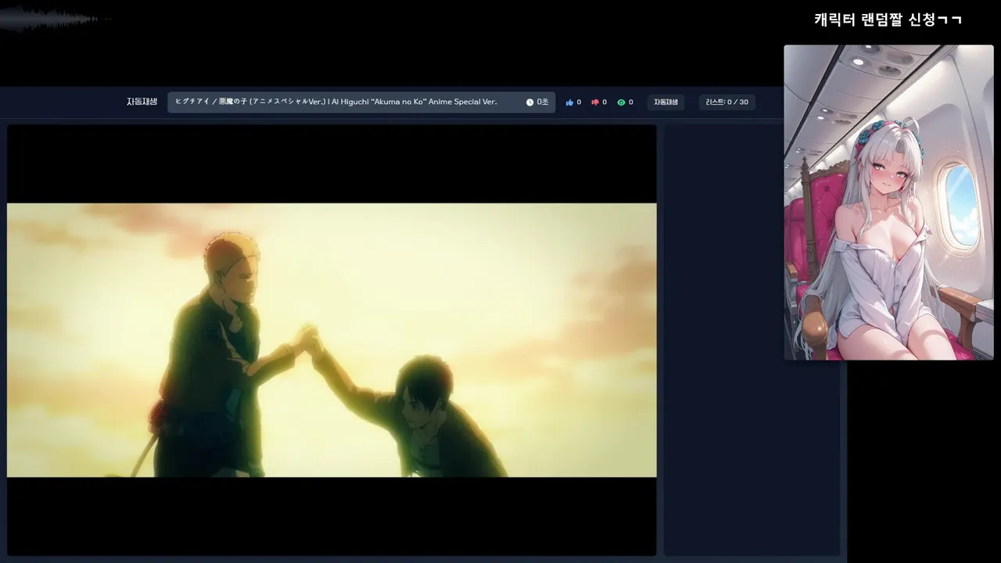The image size is (1001, 563).
Task: Click the Akuma no Ko song title field
Action: pyautogui.click(x=361, y=102)
